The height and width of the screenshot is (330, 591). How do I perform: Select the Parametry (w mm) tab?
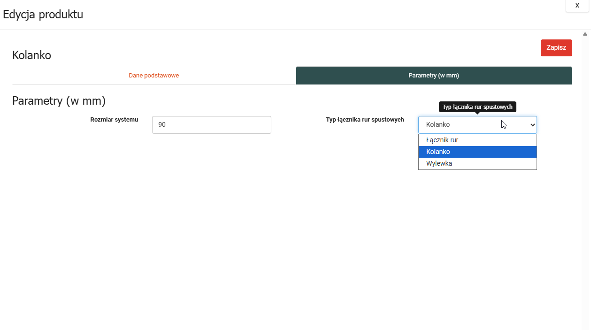click(434, 76)
